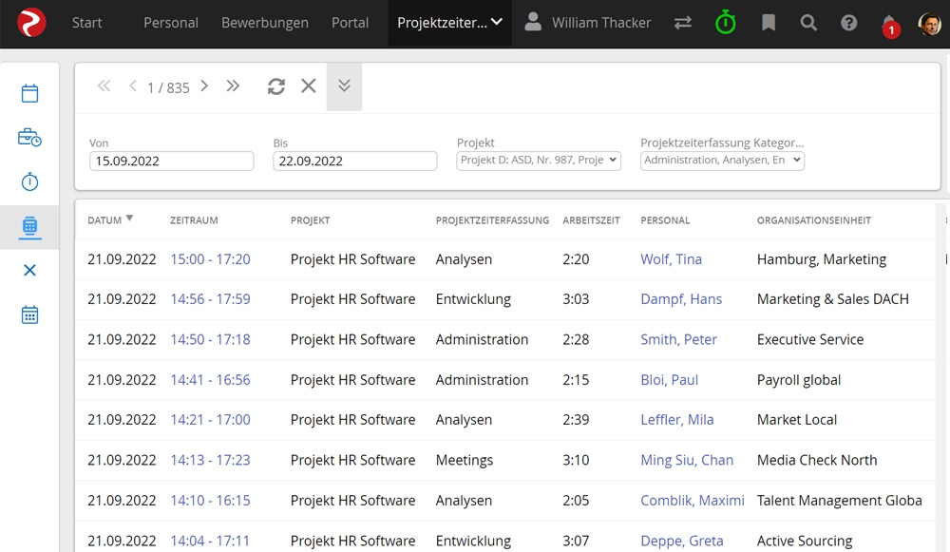Open the calendar icon in sidebar
Image resolution: width=950 pixels, height=552 pixels.
pos(29,93)
